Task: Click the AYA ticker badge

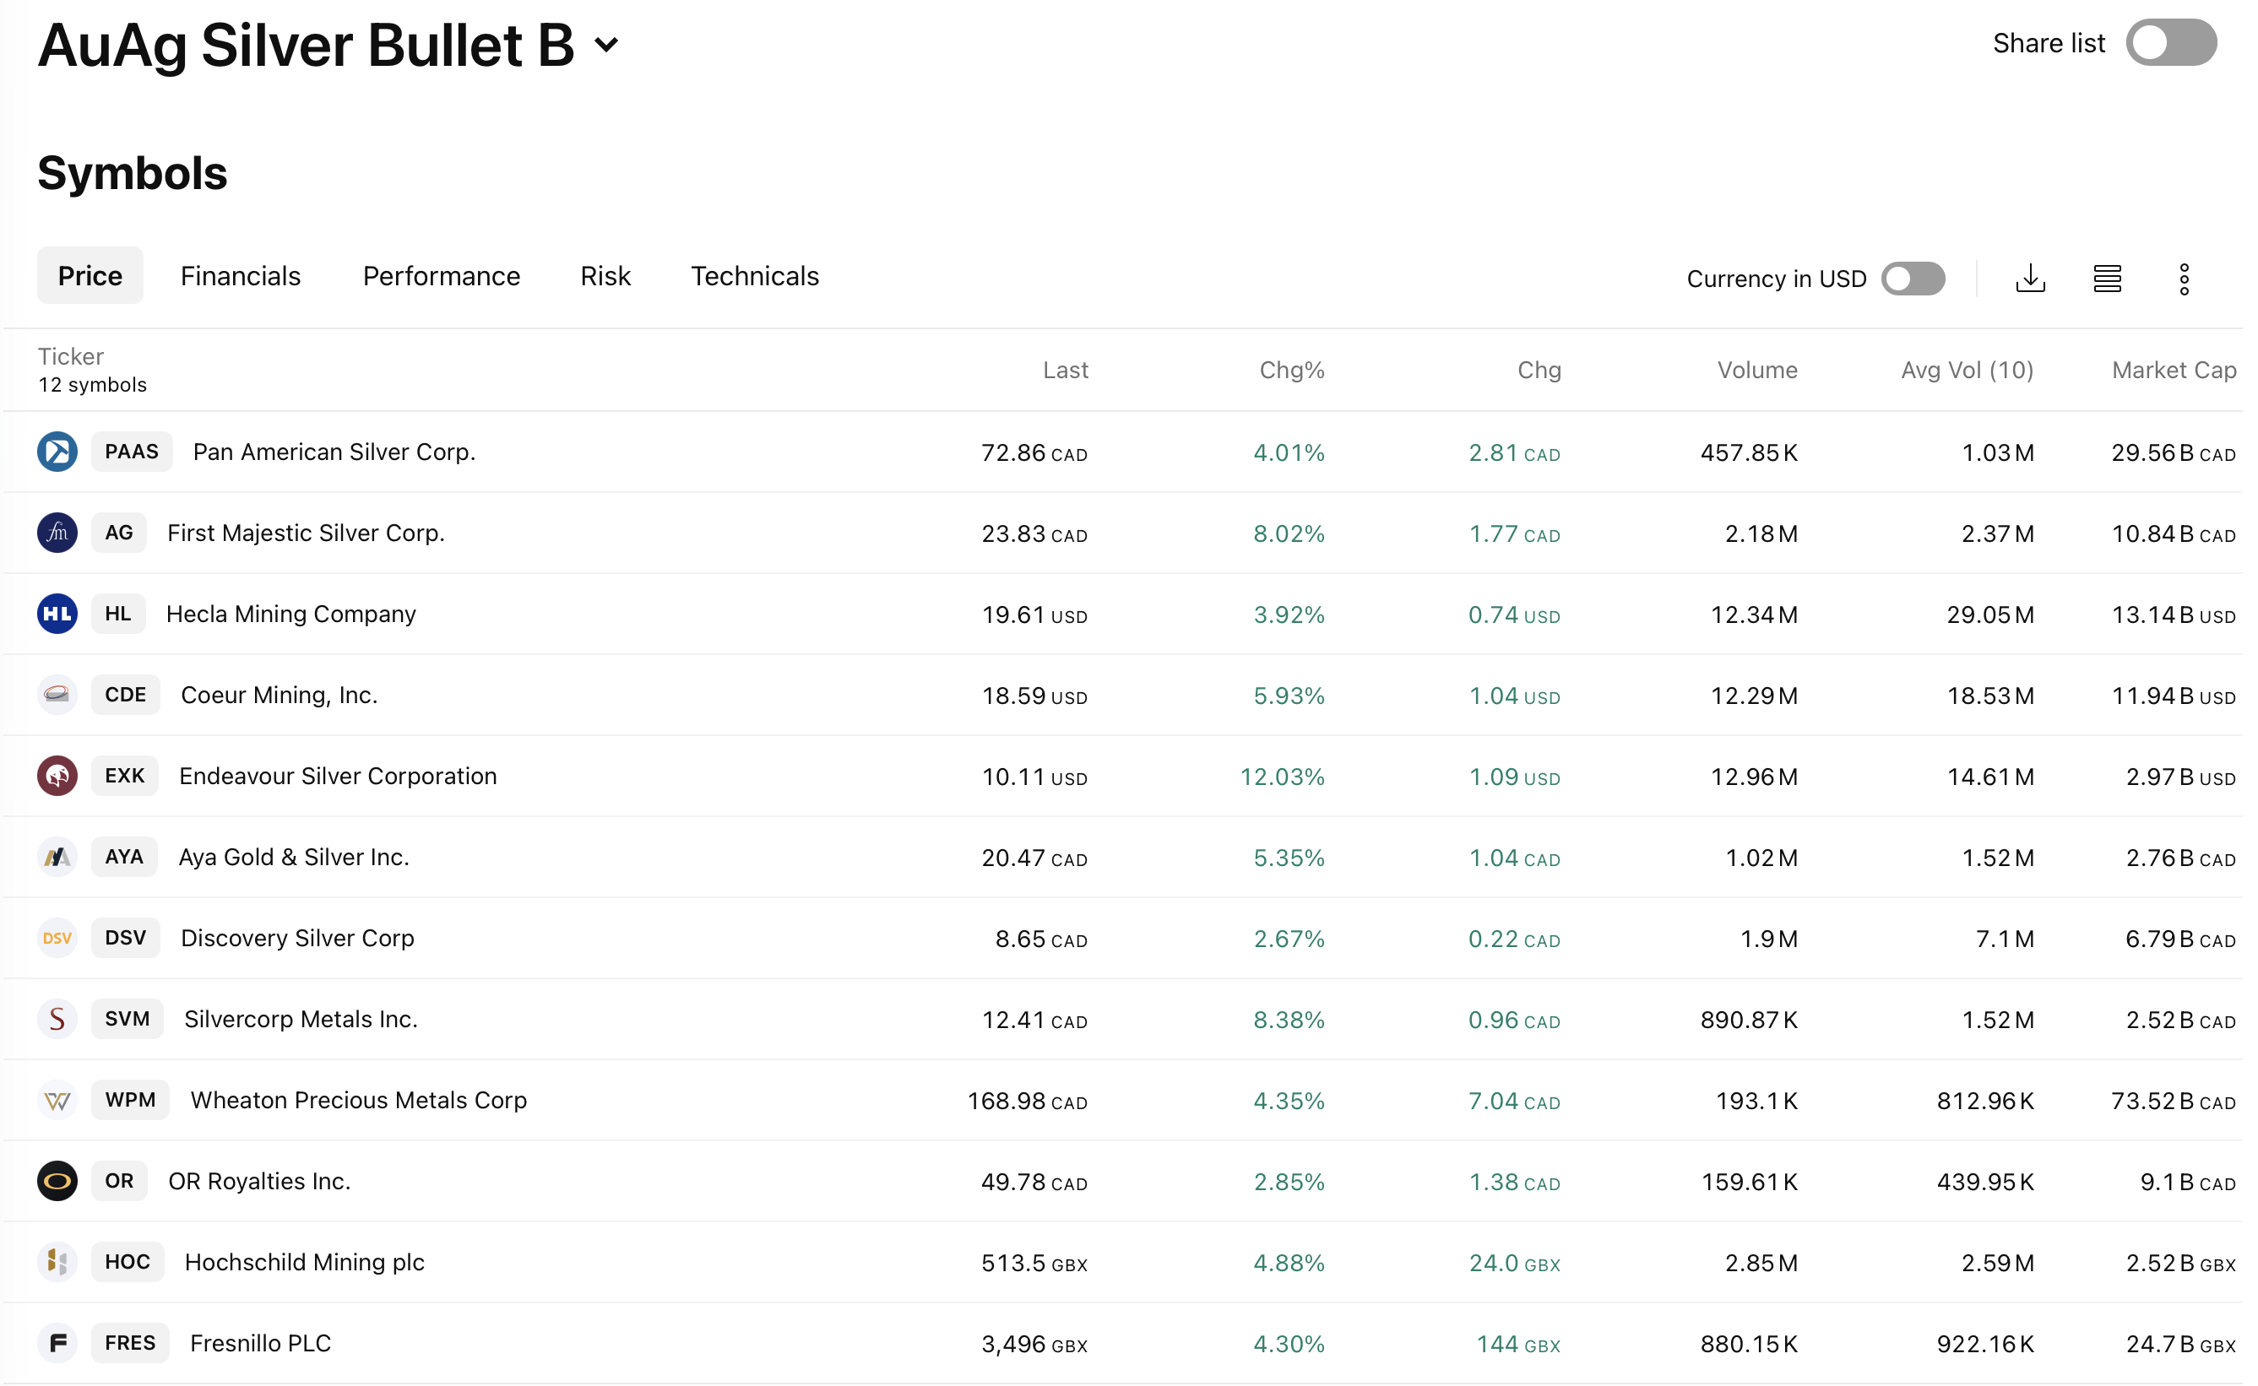Action: (124, 857)
